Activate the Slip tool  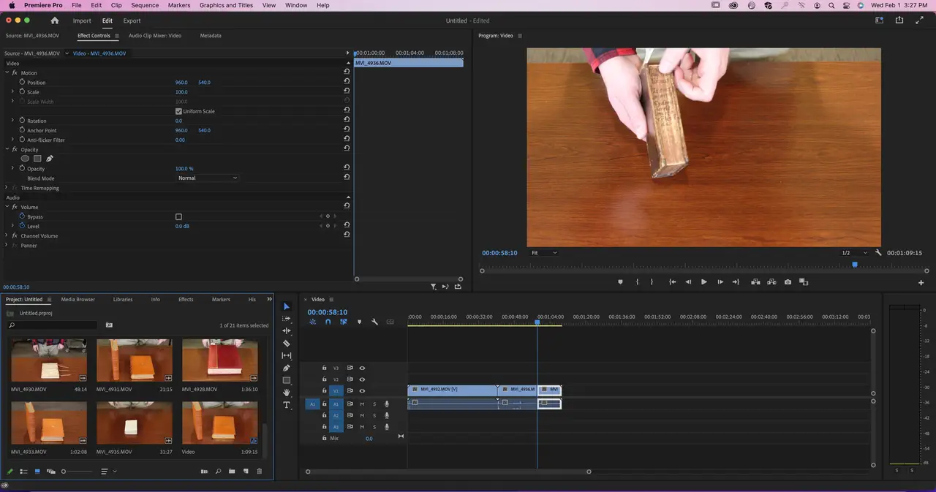click(287, 355)
